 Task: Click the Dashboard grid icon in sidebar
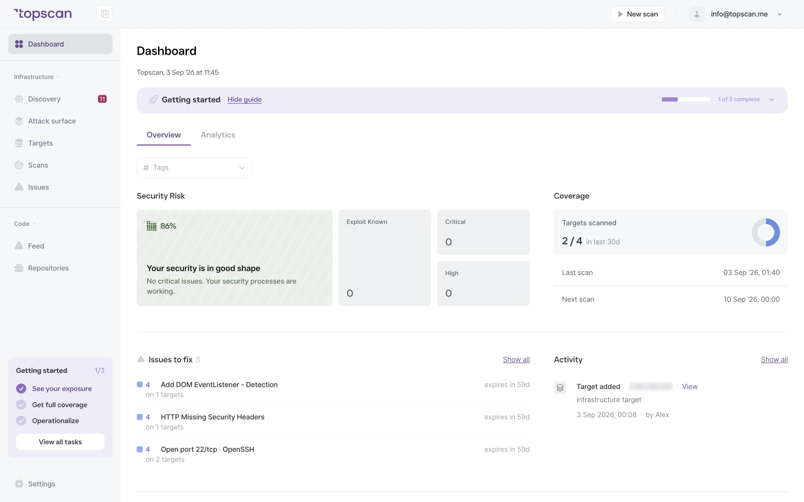(x=19, y=44)
